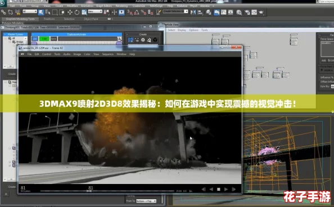
Task: Select the Move tool
Action: click(x=70, y=12)
